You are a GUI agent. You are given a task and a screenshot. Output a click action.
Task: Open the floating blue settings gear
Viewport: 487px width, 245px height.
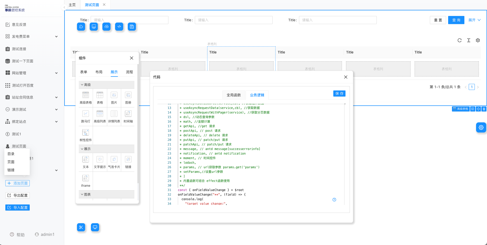click(x=481, y=127)
